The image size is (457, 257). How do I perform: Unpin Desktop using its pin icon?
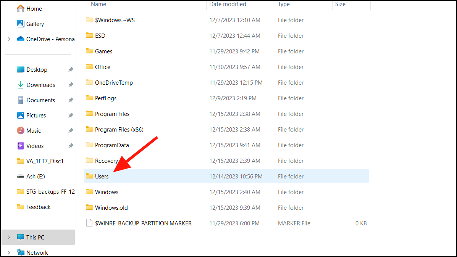(x=70, y=69)
